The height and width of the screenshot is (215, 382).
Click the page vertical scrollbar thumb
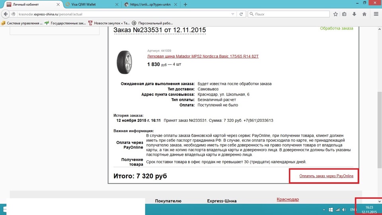point(380,130)
